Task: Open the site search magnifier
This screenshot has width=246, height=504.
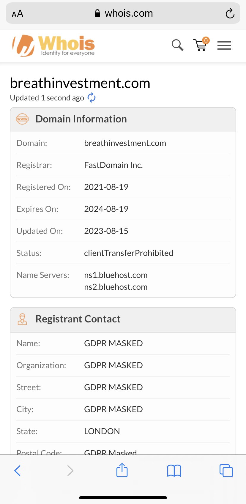Action: 177,45
